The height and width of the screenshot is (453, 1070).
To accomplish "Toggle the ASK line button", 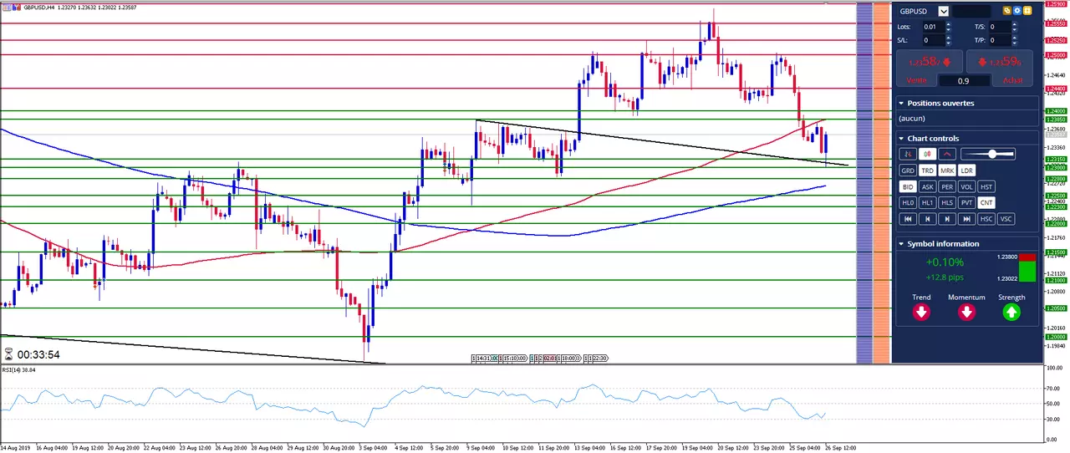I will click(928, 186).
